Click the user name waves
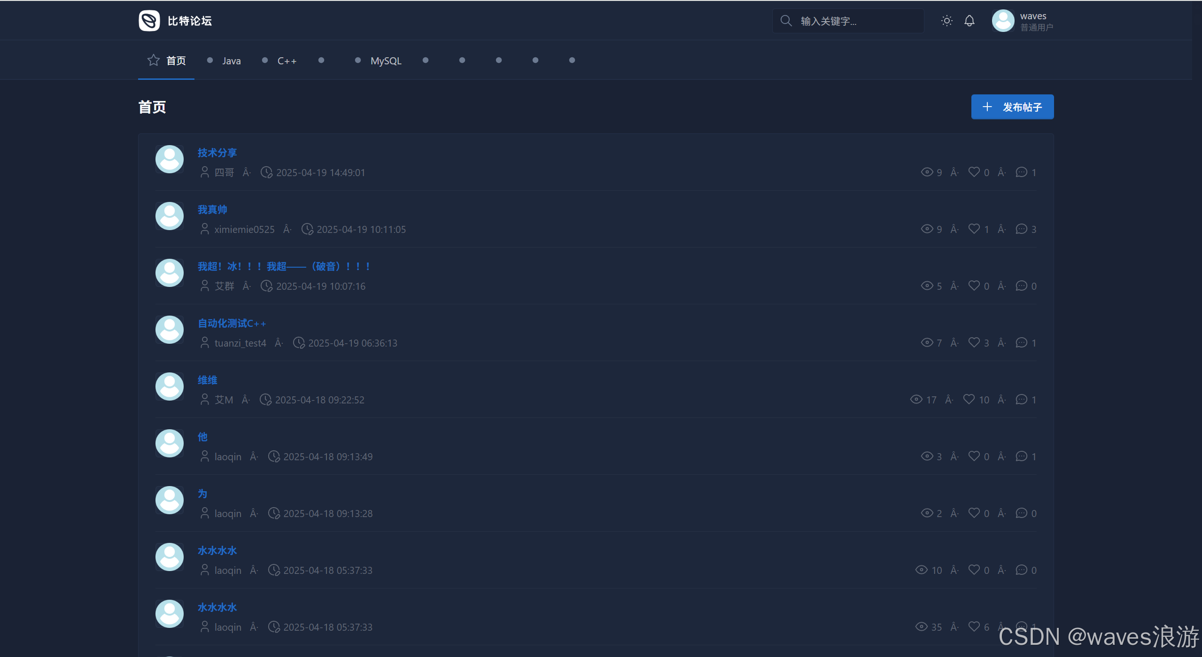The height and width of the screenshot is (657, 1202). click(x=1033, y=16)
